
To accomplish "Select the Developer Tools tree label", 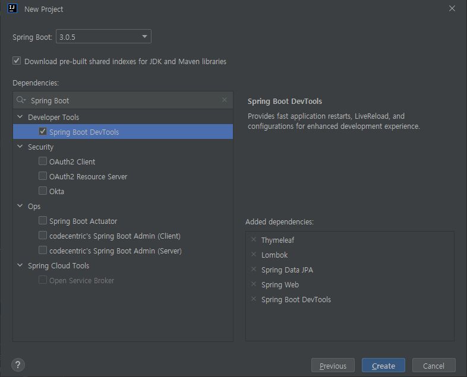I will coord(53,117).
